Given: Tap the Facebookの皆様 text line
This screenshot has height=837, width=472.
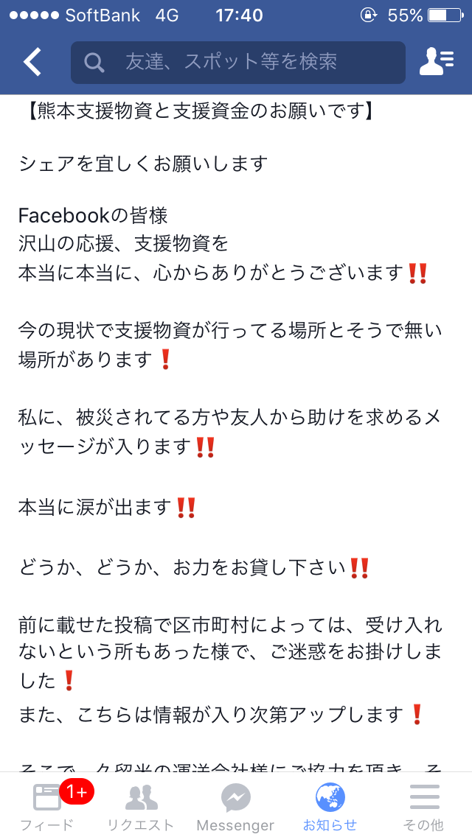Looking at the screenshot, I should (x=93, y=216).
